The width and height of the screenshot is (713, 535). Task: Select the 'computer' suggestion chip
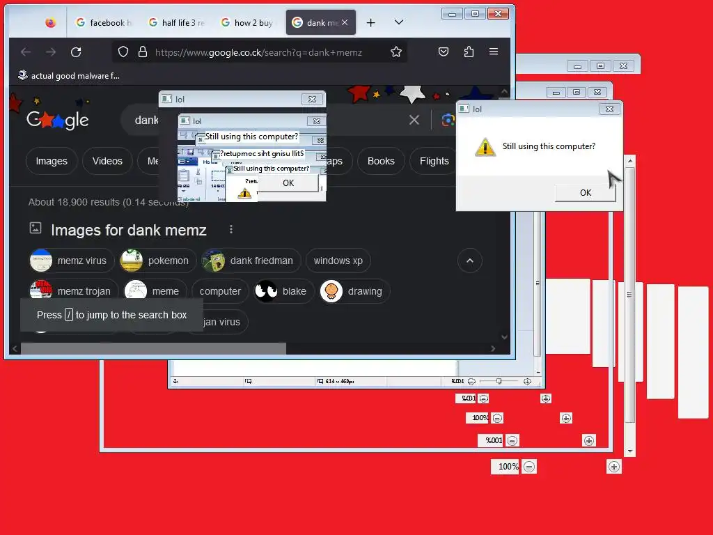pos(220,291)
